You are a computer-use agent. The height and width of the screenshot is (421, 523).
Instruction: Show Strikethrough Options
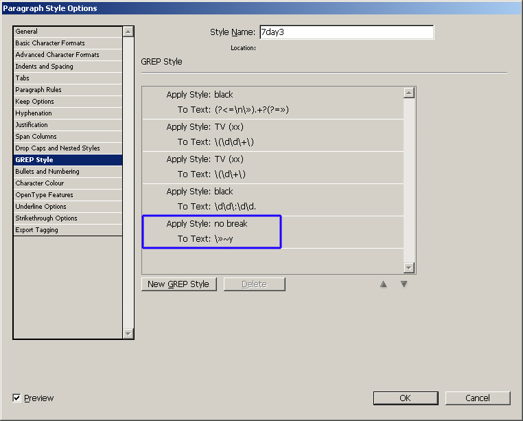click(68, 218)
